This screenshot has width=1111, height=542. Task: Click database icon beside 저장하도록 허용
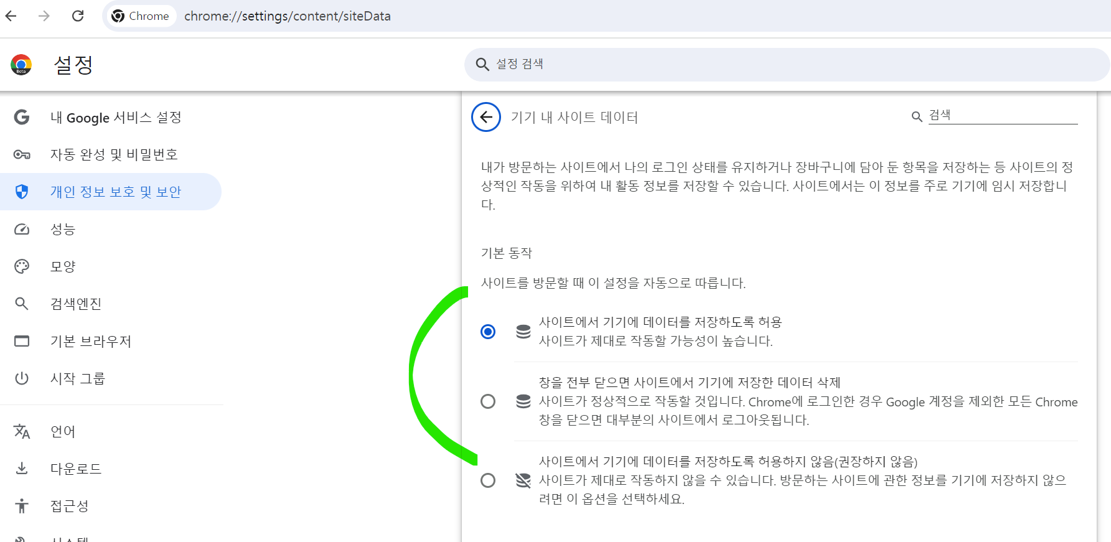tap(523, 332)
